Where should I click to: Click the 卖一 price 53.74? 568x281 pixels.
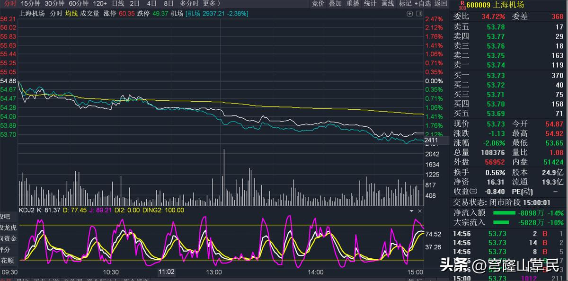pos(496,65)
